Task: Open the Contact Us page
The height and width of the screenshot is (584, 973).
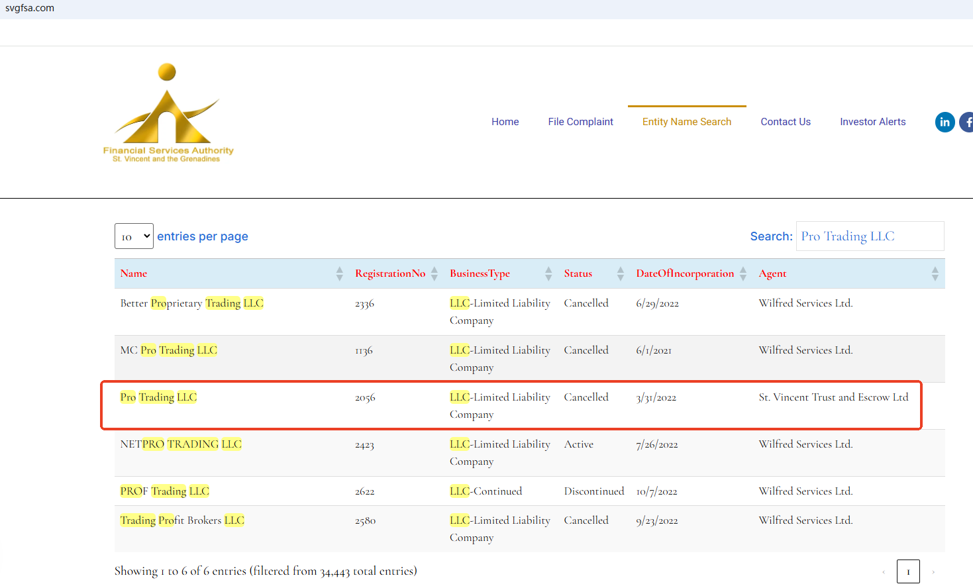Action: click(x=786, y=122)
